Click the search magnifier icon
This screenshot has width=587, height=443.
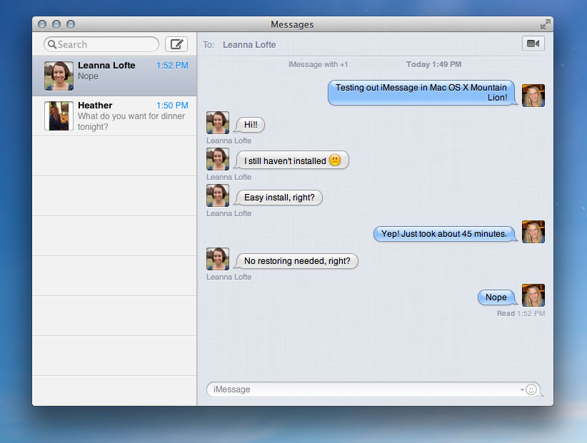(52, 44)
